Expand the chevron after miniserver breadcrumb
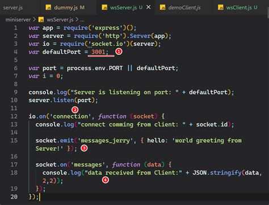This screenshot has width=269, height=205. pyautogui.click(x=34, y=19)
